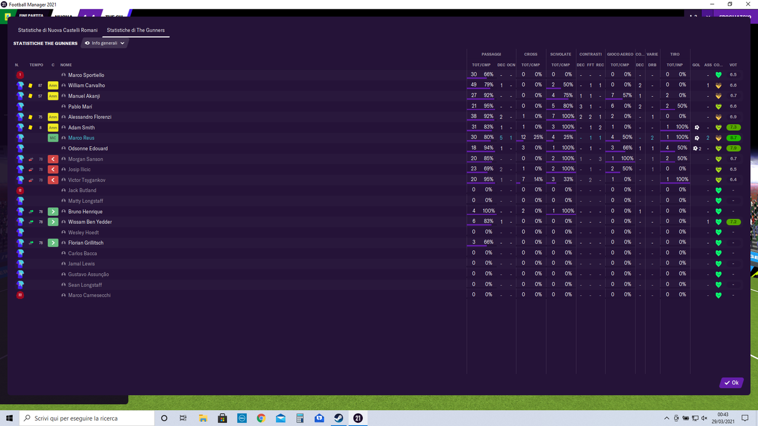758x426 pixels.
Task: Open Steam from the Windows taskbar
Action: coord(338,418)
